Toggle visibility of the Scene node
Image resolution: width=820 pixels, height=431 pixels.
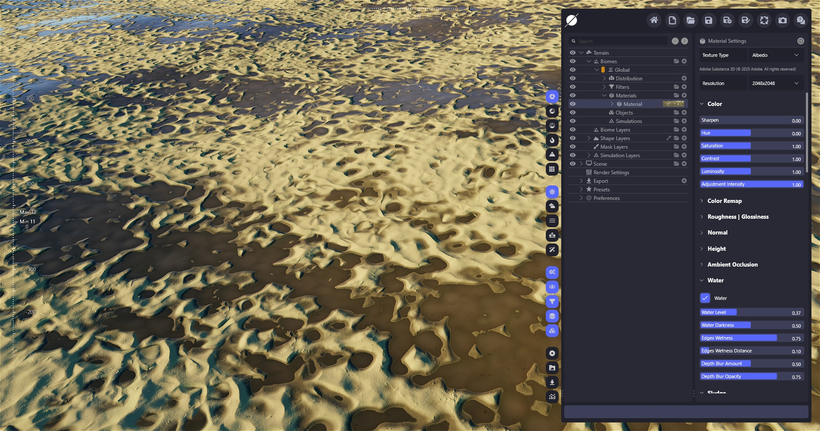[573, 164]
